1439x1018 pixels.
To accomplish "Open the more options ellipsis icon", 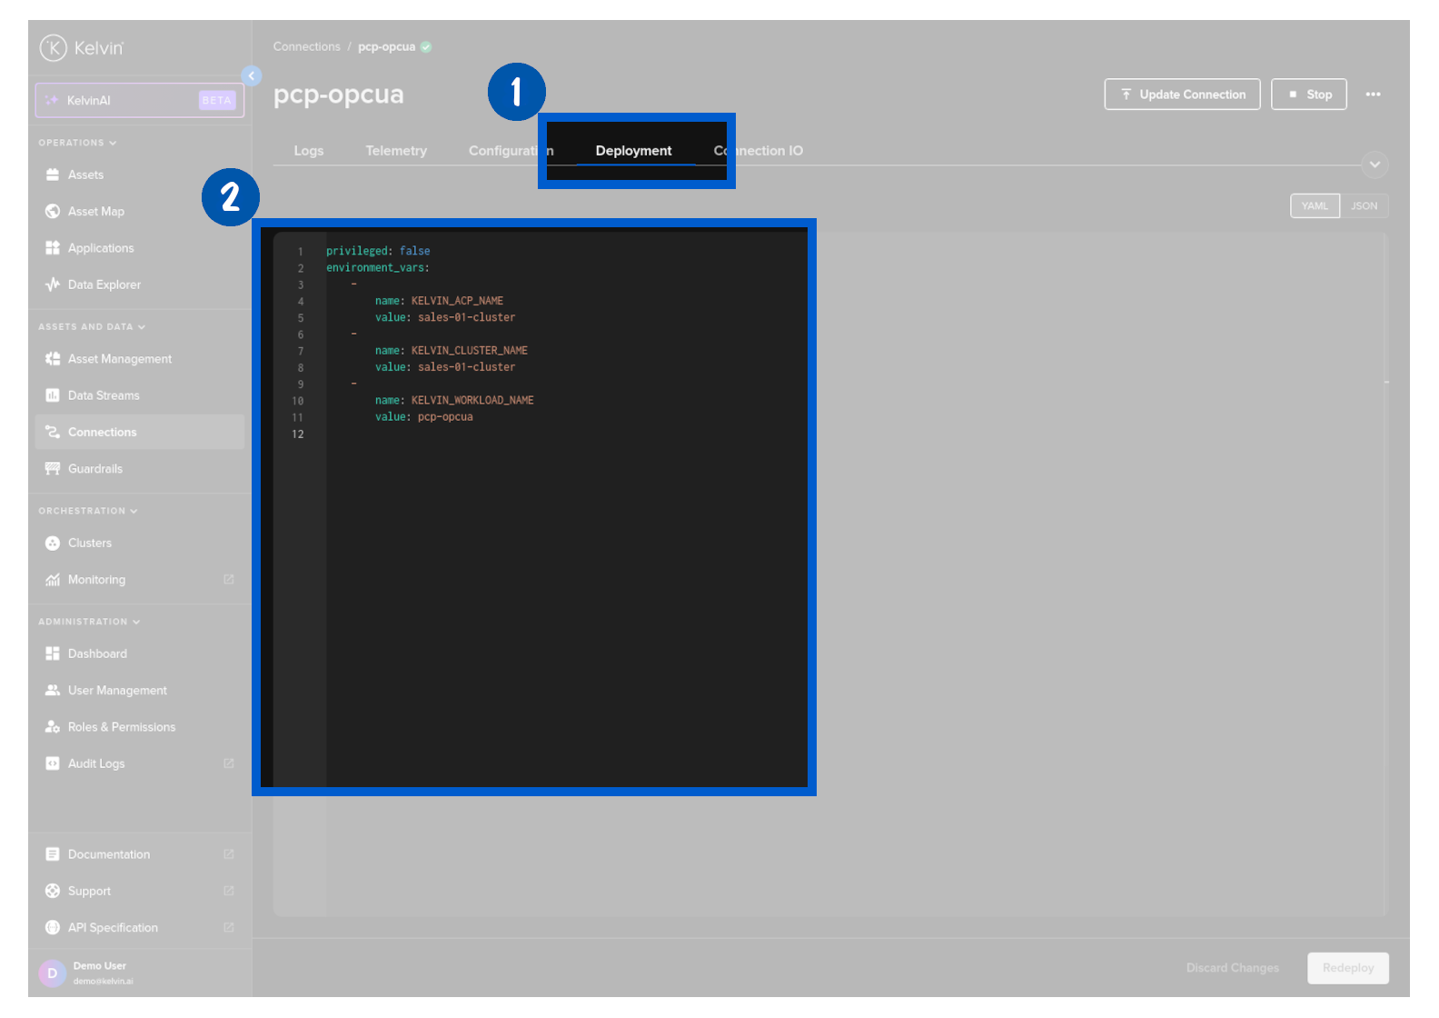I will point(1373,95).
